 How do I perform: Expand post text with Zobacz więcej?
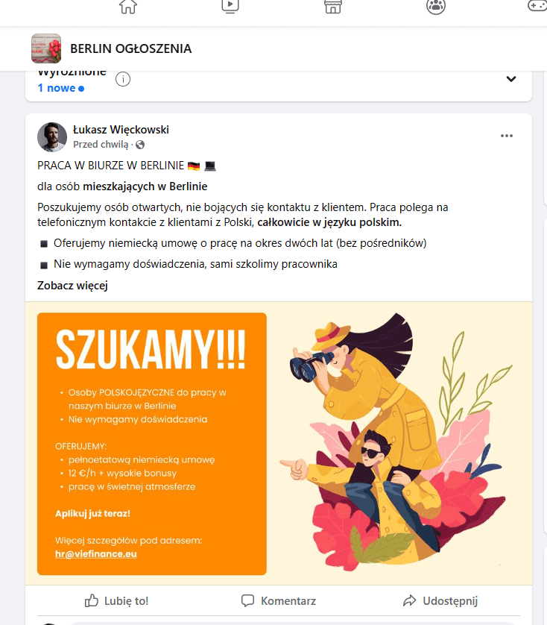pos(72,286)
